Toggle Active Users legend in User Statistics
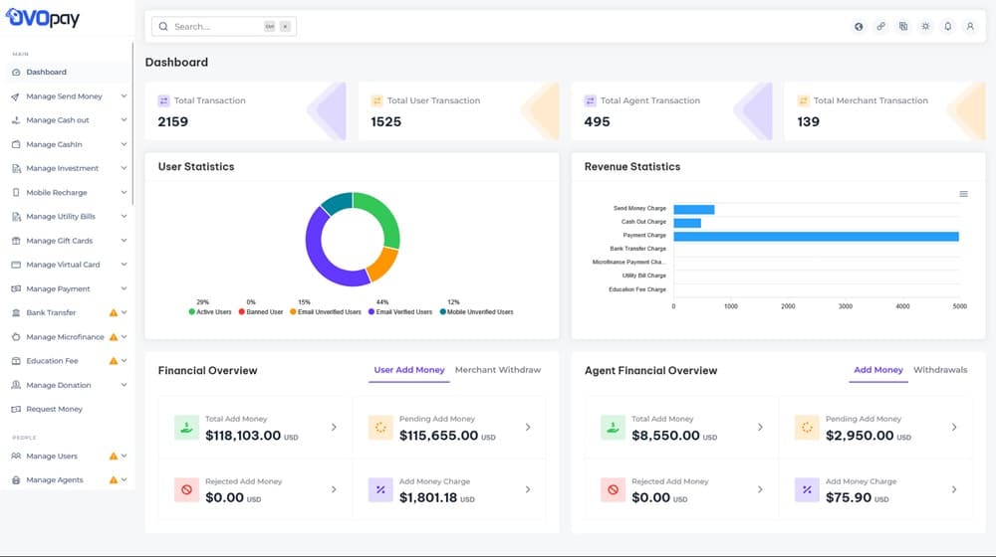The image size is (996, 557). (213, 312)
